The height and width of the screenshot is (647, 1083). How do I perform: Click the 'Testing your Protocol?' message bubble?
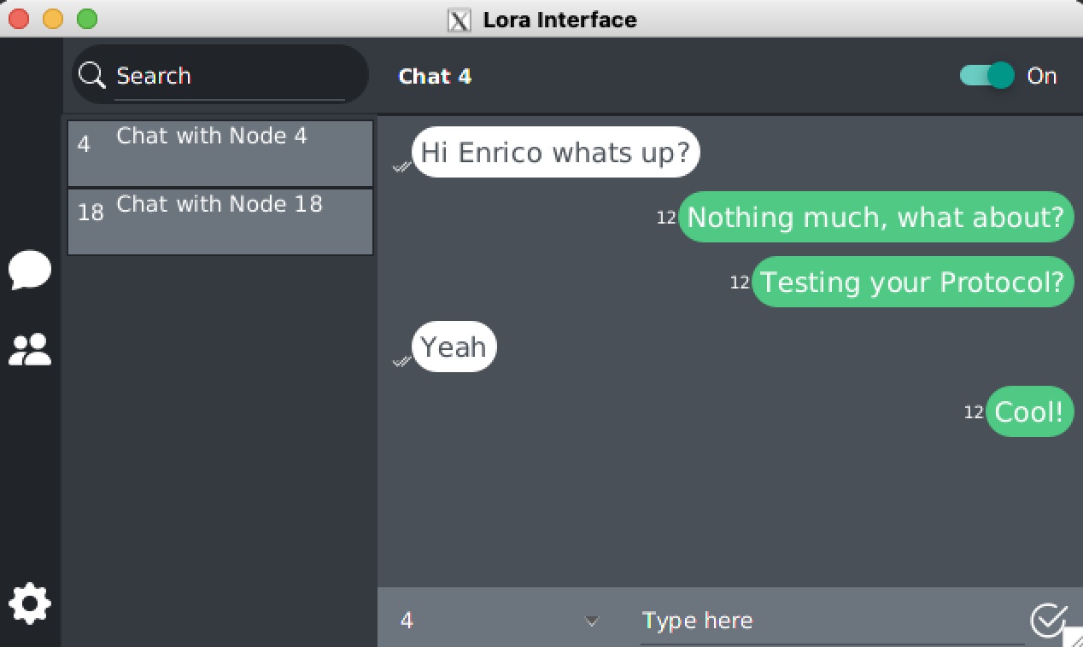912,282
